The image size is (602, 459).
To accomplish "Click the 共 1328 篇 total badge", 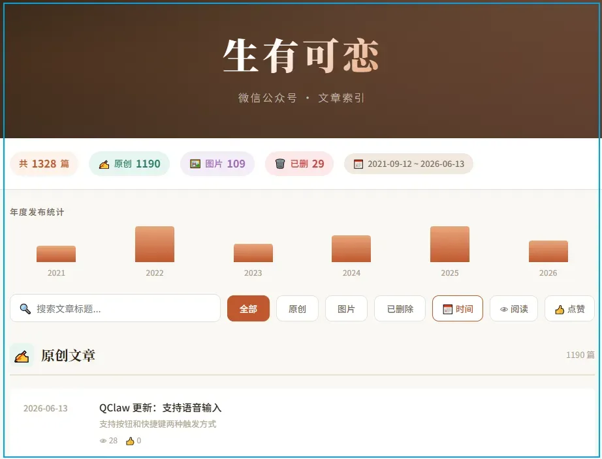I will [x=44, y=164].
